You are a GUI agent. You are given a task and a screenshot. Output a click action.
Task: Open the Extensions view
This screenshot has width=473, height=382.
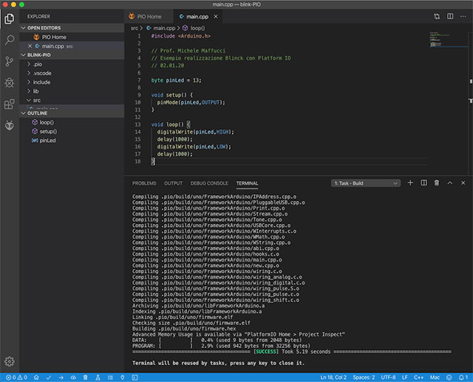[x=10, y=104]
